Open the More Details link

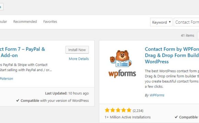tap(79, 59)
